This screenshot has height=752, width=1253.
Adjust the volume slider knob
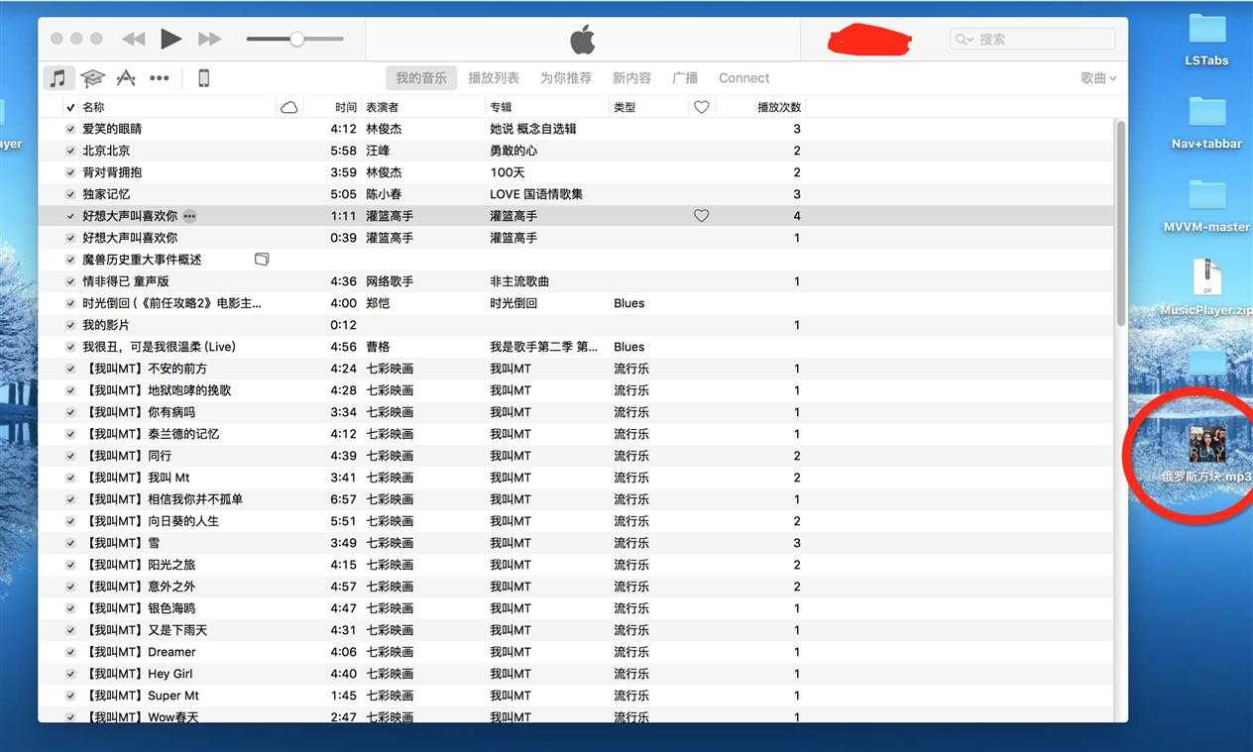tap(296, 39)
